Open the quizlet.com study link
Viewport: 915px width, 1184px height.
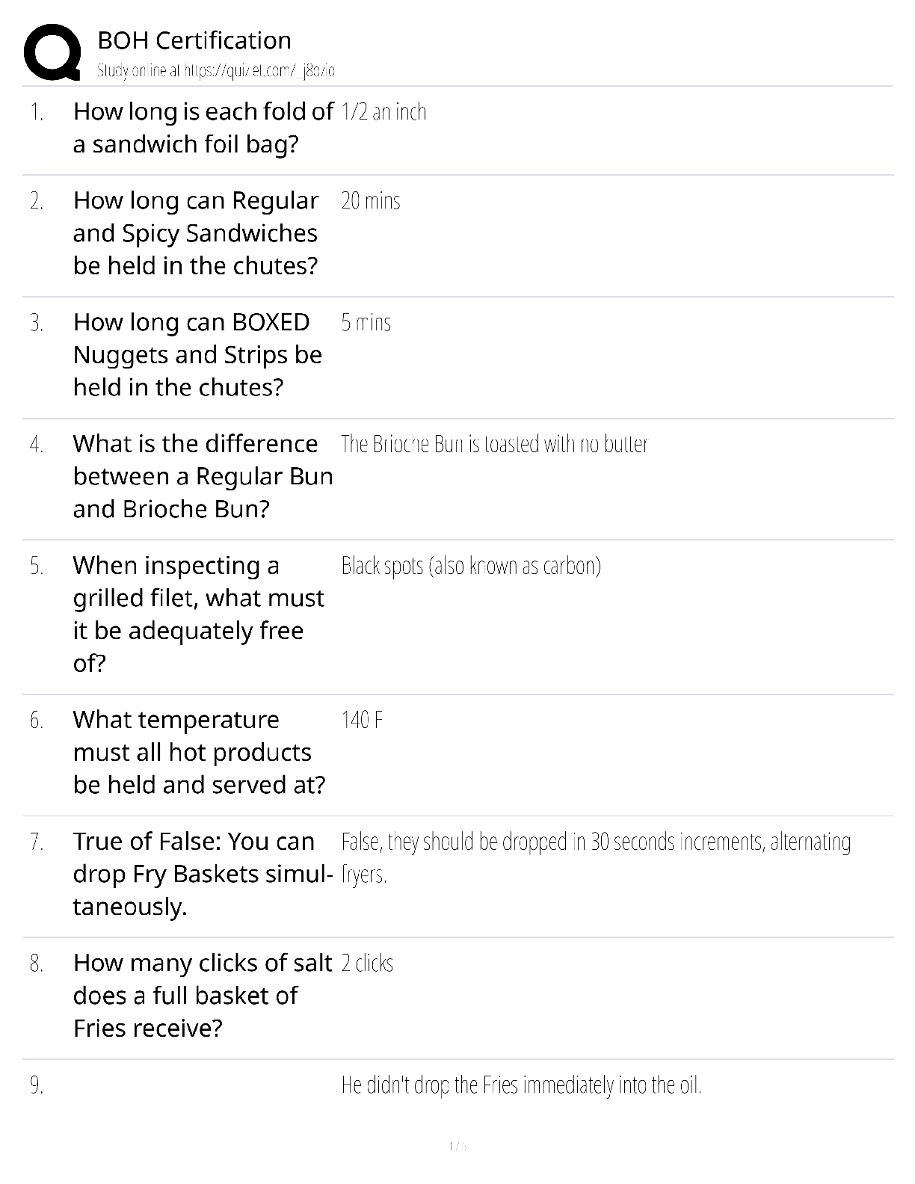(x=216, y=71)
